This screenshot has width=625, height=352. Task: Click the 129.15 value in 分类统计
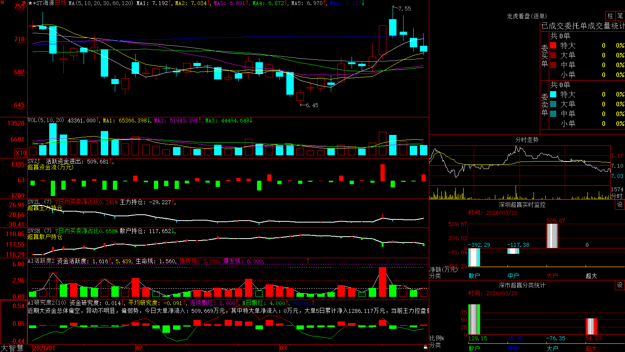pos(478,338)
